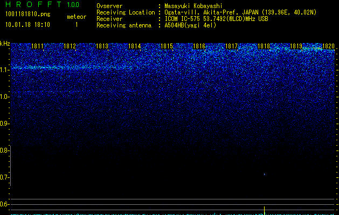
Task: Click the 1814 time marker
Action: pyautogui.click(x=134, y=46)
